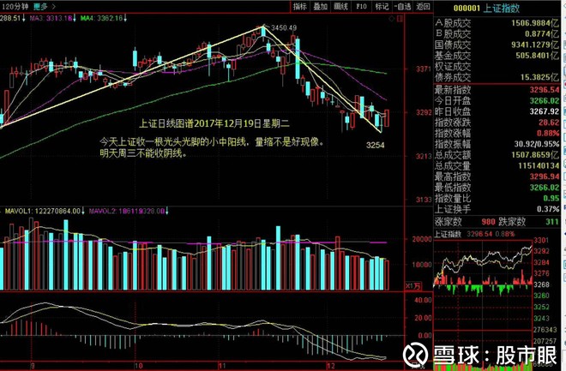Click MAVOL2 down-arrow icon

tap(166, 211)
